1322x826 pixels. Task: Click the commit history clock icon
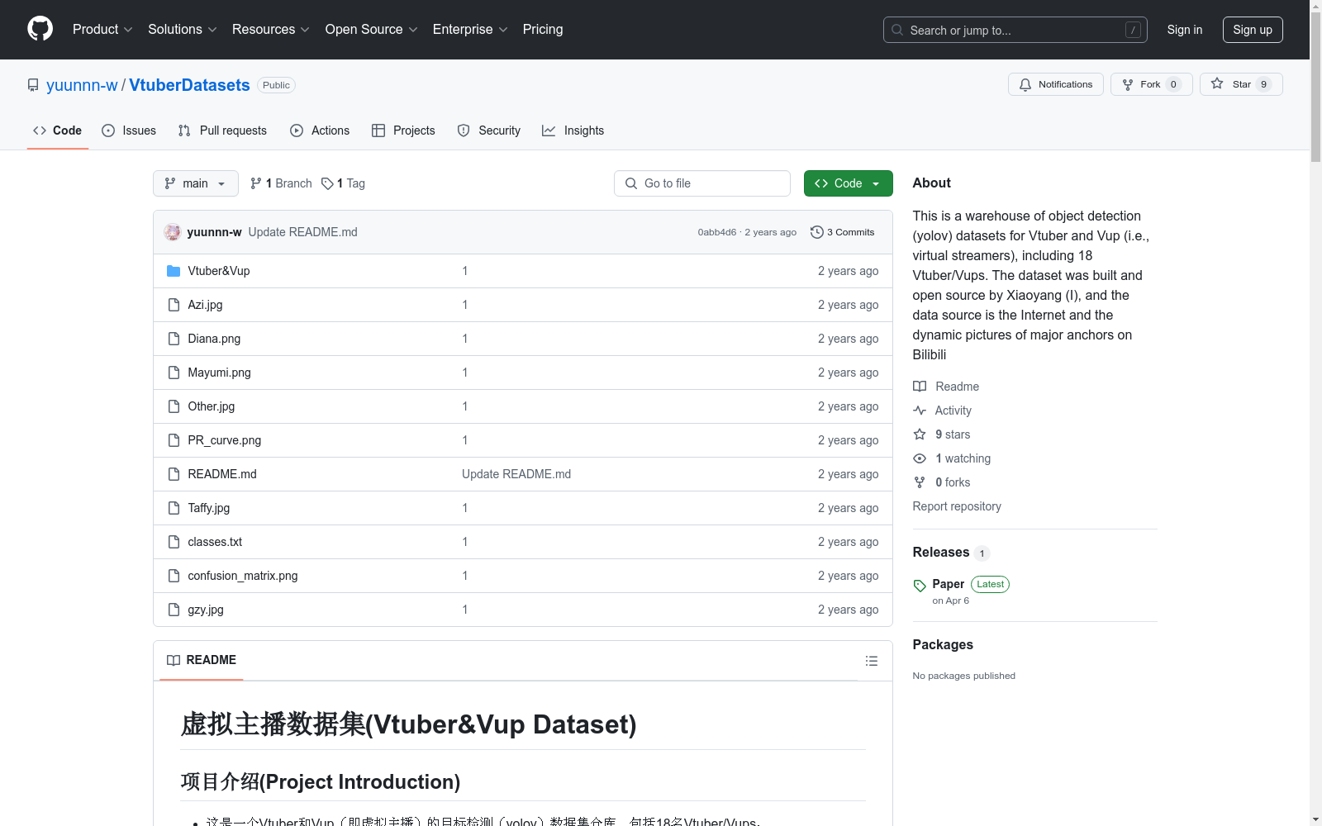point(816,232)
